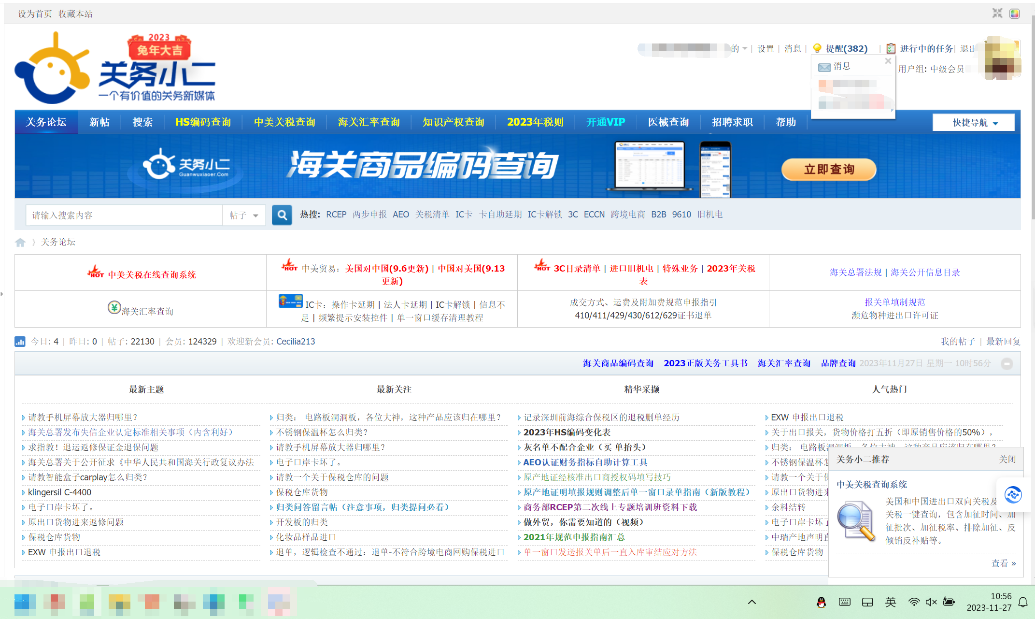
Task: Open post 2023年HS编码变化表
Action: click(567, 432)
